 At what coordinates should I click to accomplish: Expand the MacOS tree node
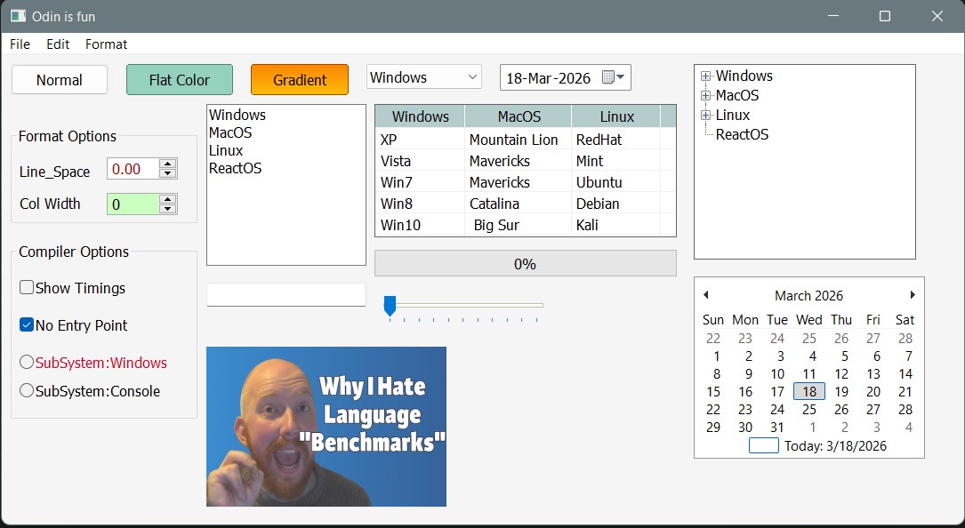pyautogui.click(x=706, y=95)
